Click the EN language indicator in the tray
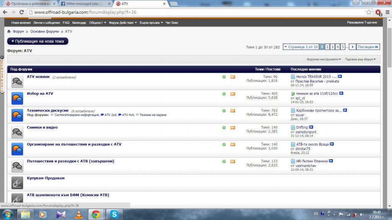Viewport: 392px width, 220px height. [x=316, y=214]
